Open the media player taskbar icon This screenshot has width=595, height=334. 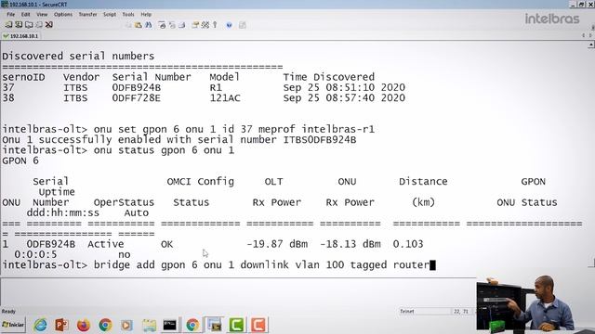click(x=126, y=325)
